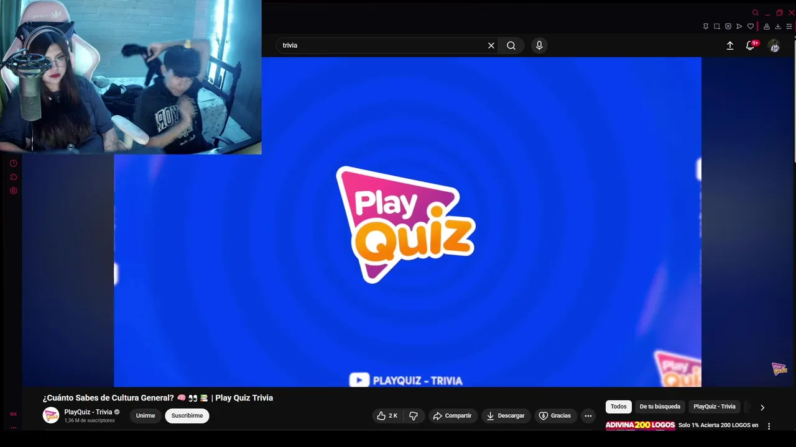Bookmark the page with the heart icon
The width and height of the screenshot is (796, 447).
(751, 27)
